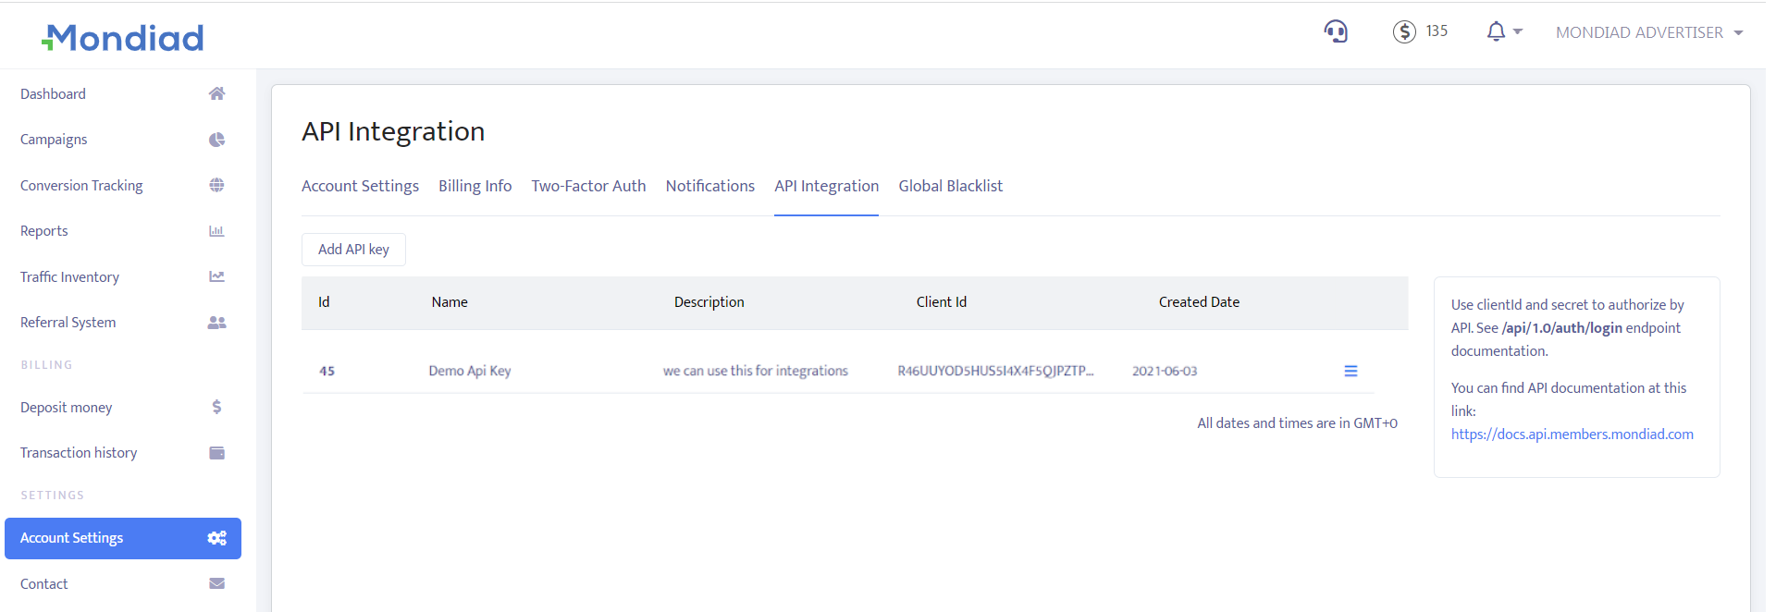This screenshot has height=612, width=1776.
Task: Click the Contact envelope icon
Action: (216, 583)
